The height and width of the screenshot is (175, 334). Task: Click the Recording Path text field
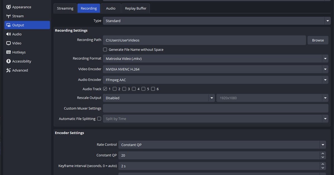(205, 40)
